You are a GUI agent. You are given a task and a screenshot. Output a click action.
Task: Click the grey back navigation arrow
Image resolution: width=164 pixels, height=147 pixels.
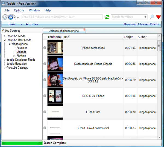pyautogui.click(x=5, y=17)
